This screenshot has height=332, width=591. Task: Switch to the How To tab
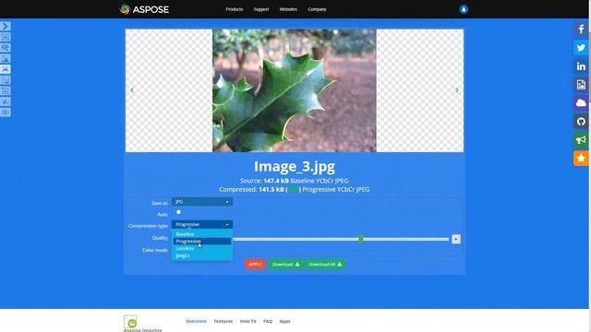(248, 321)
